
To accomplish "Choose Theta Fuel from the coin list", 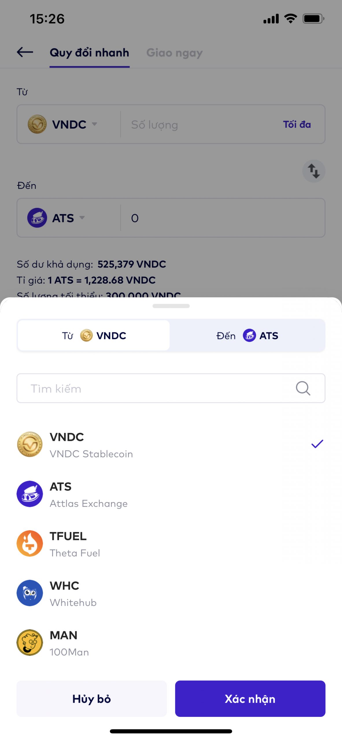I will coord(75,553).
